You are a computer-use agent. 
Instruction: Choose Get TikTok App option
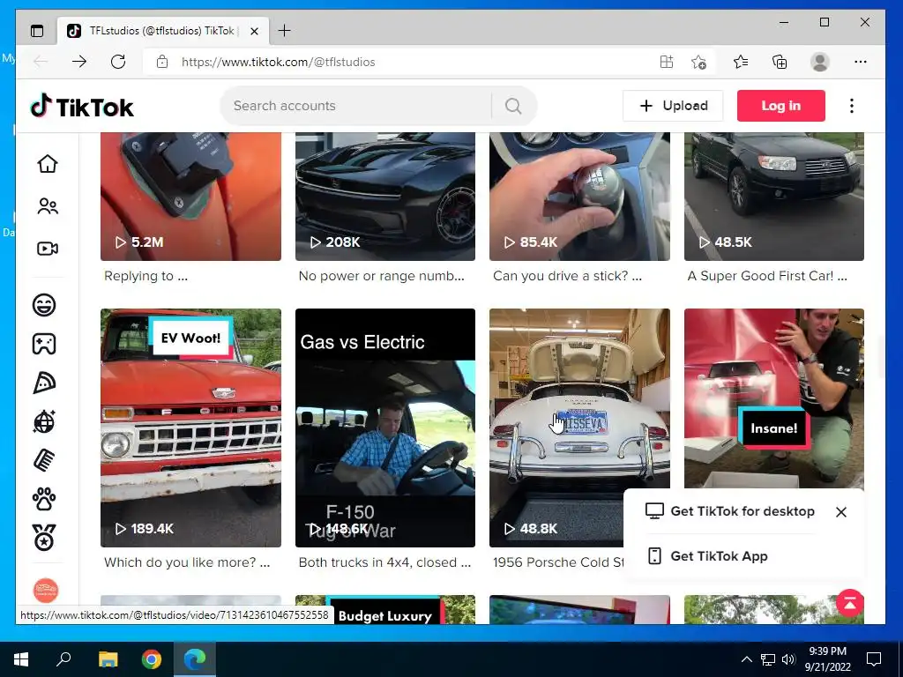tap(708, 556)
